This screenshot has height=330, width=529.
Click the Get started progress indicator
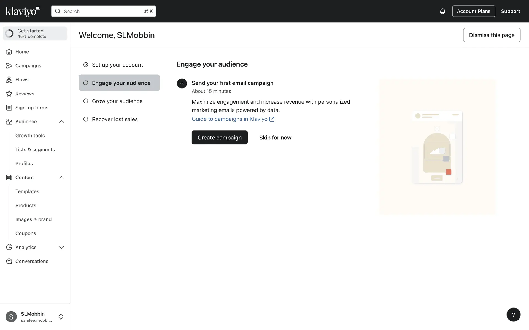(x=35, y=34)
